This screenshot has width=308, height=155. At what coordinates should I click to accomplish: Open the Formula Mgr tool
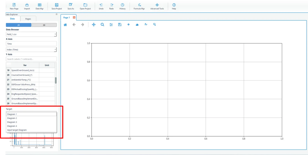point(140,6)
